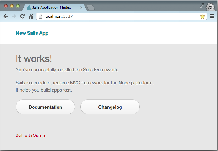Click the 'You've successfully installed the Sails Framework.' text
The width and height of the screenshot is (218, 151).
coord(67,70)
